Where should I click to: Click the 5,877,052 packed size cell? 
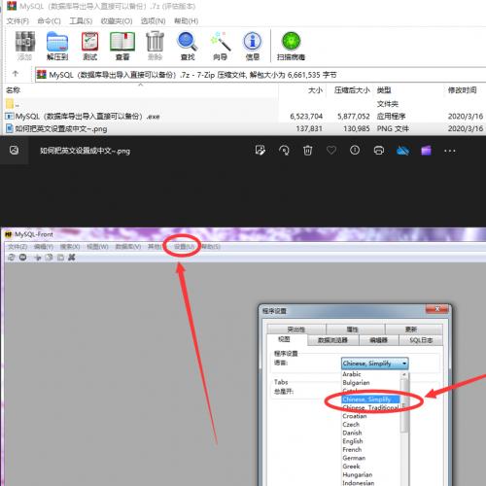pyautogui.click(x=354, y=117)
